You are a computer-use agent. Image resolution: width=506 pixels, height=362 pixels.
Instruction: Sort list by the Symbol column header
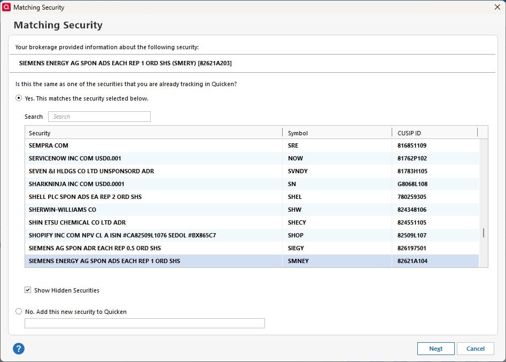(336, 133)
